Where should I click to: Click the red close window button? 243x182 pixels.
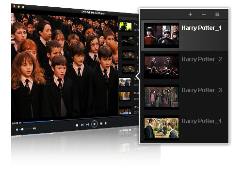(x=15, y=6)
